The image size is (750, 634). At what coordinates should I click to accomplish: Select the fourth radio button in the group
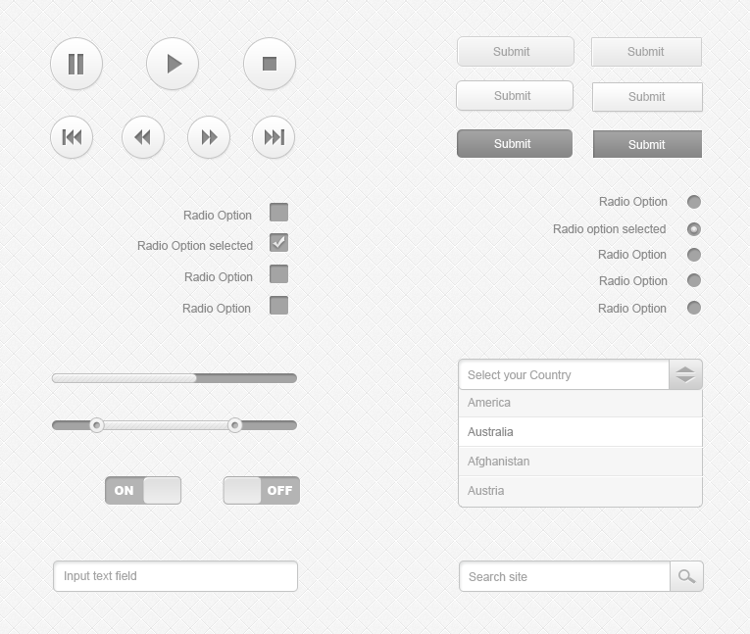tap(694, 280)
